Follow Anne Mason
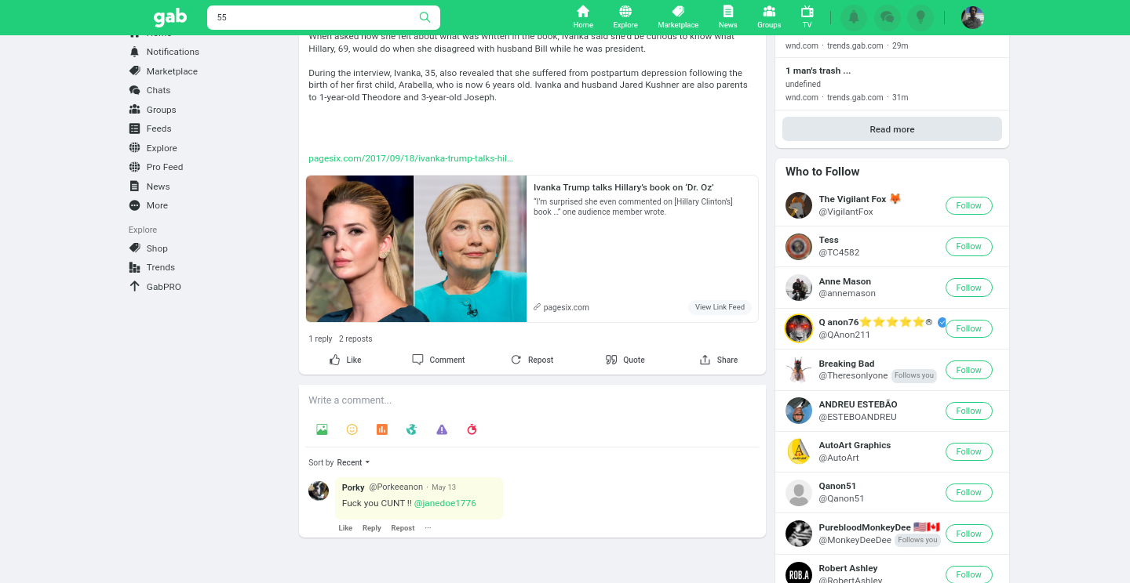 [968, 288]
